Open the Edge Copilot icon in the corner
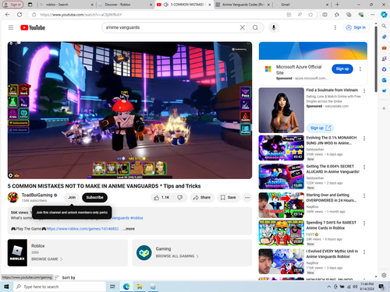The height and width of the screenshot is (292, 390). click(384, 15)
